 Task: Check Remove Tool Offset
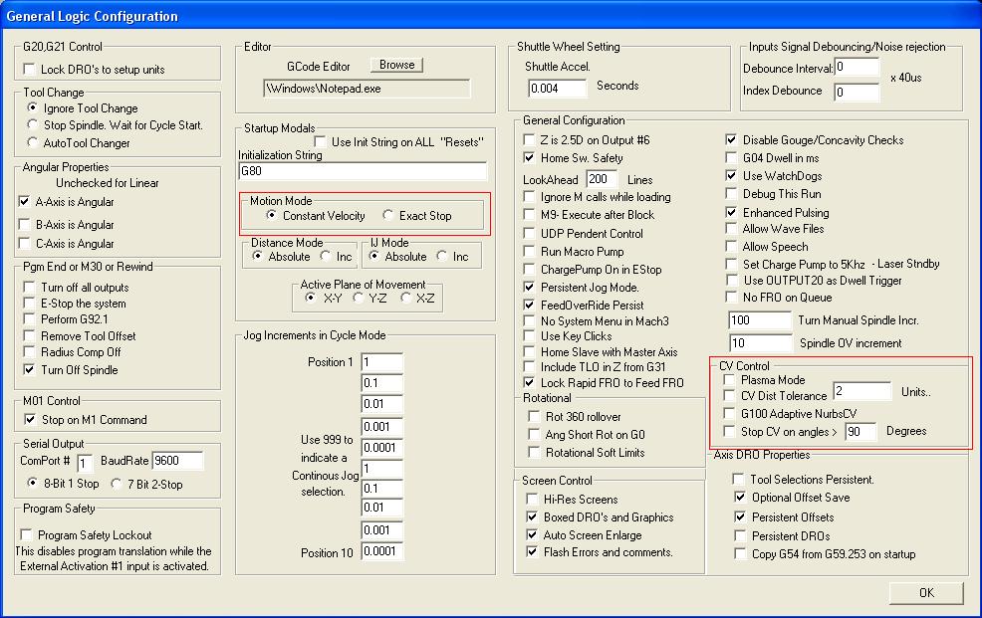pos(29,335)
